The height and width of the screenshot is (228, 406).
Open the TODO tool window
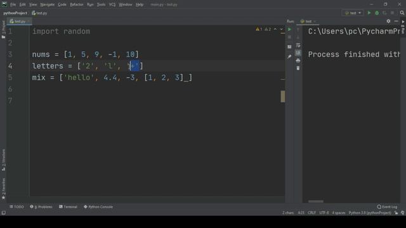point(16,207)
